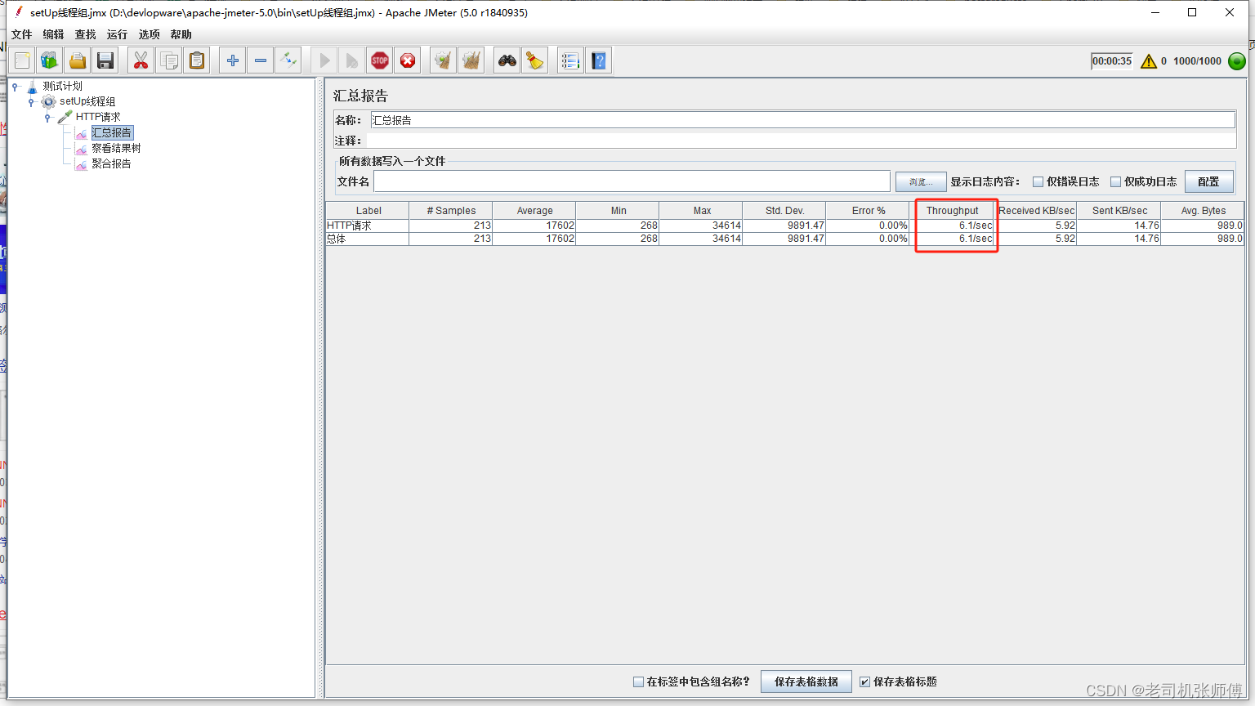Open the Function Helper list icon

point(571,60)
